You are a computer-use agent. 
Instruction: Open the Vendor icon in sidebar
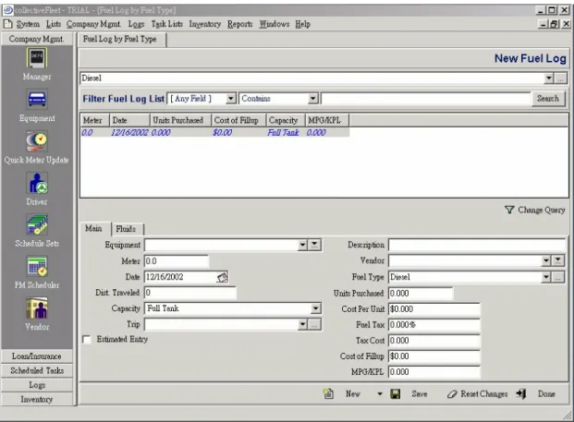click(x=37, y=307)
